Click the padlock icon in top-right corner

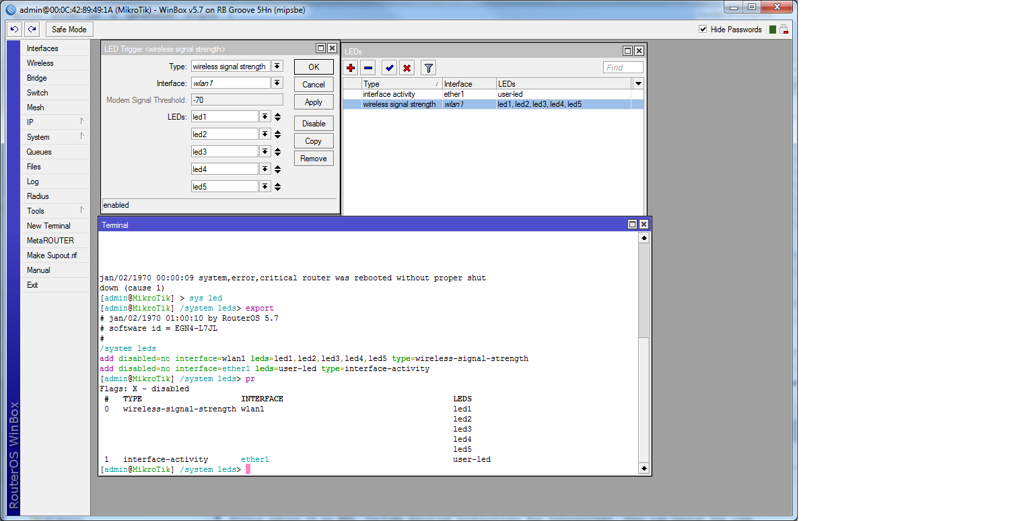784,30
